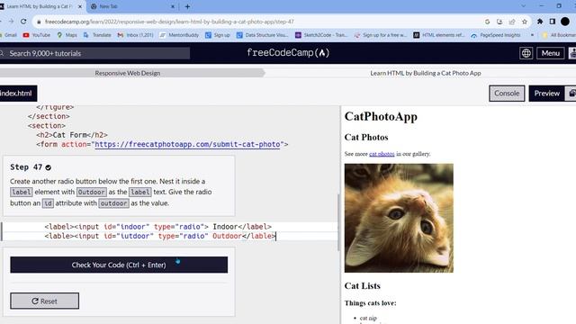Bookmark this page with the star icon

pos(525,22)
